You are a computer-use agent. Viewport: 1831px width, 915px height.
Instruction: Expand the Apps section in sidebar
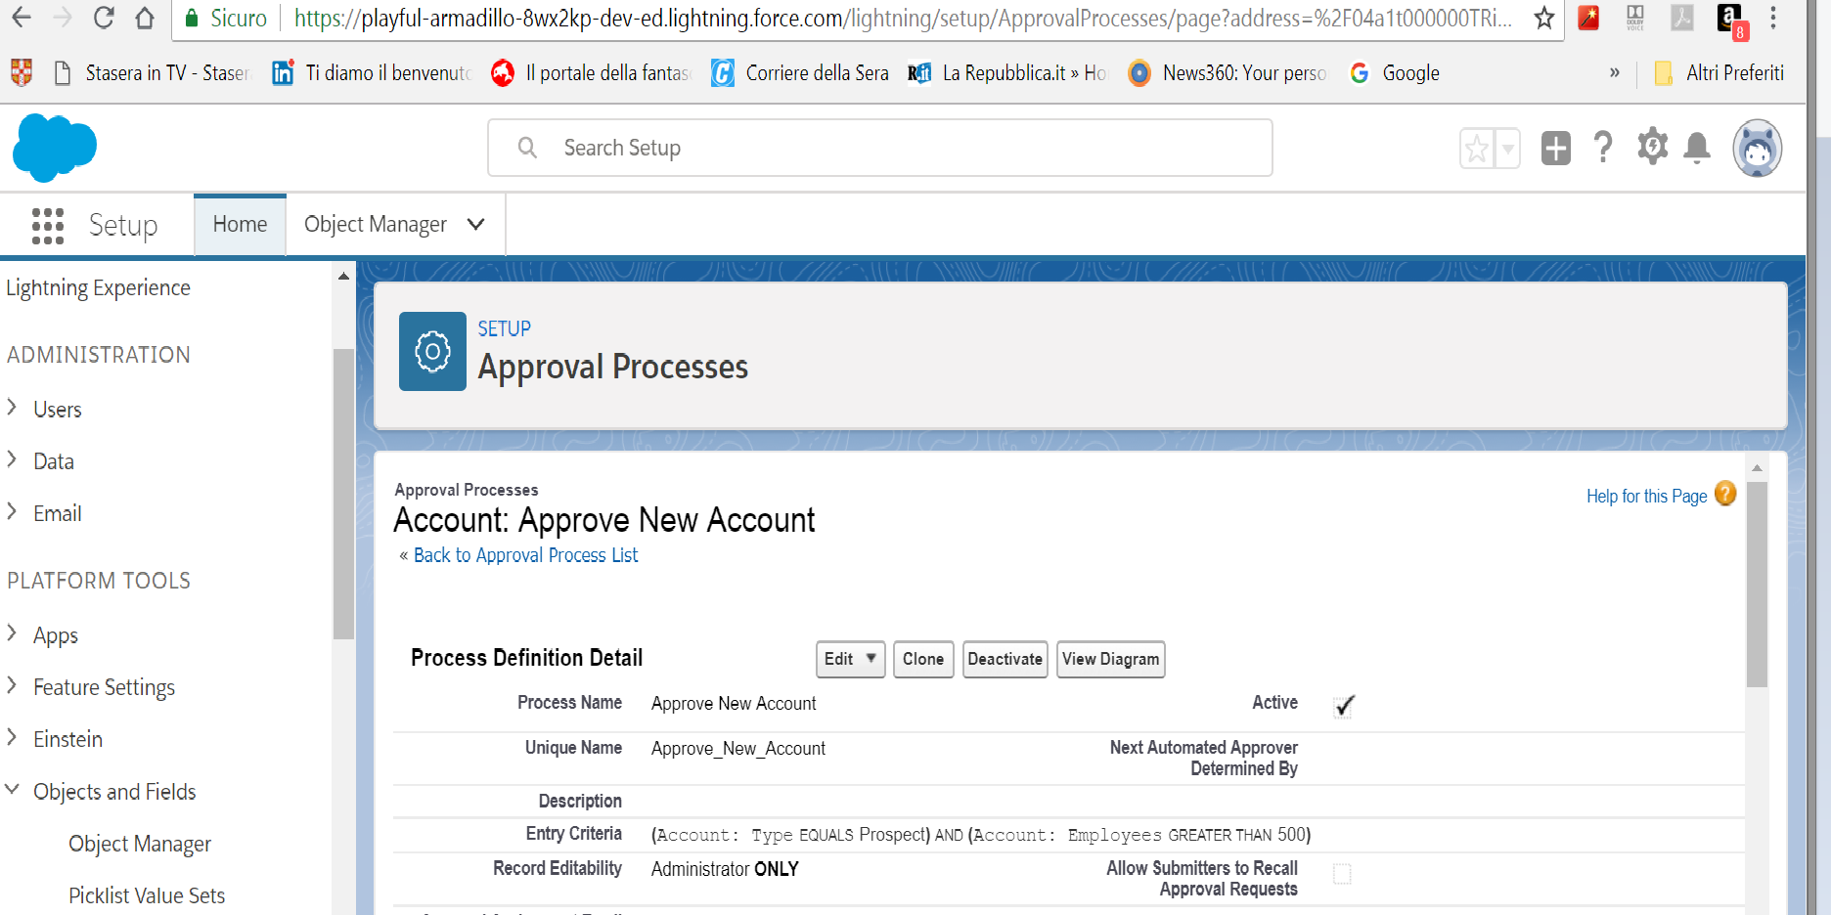[x=12, y=632]
